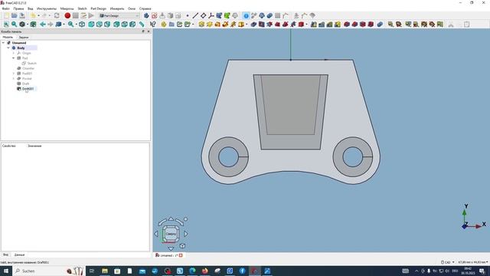Image resolution: width=490 pixels, height=276 pixels.
Task: Collapse the Unnamed document node
Action: pyautogui.click(x=3, y=43)
